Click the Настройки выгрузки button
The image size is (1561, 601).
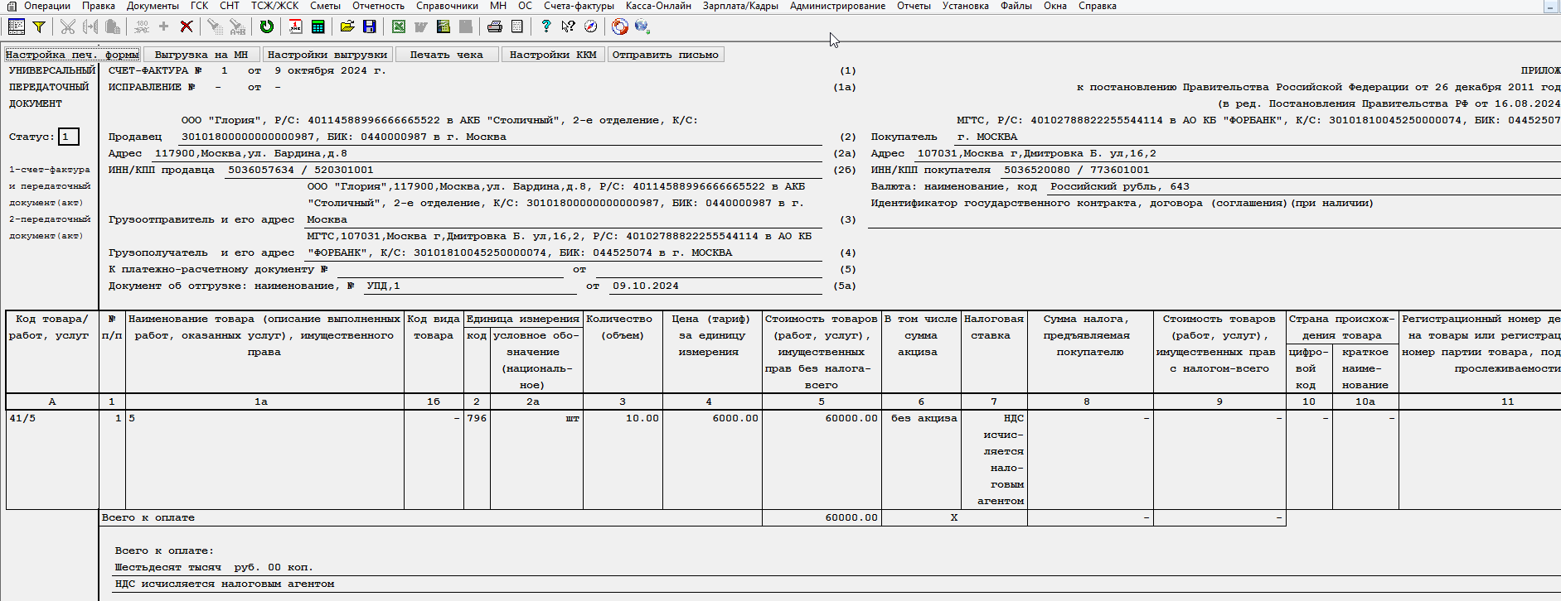tap(327, 55)
